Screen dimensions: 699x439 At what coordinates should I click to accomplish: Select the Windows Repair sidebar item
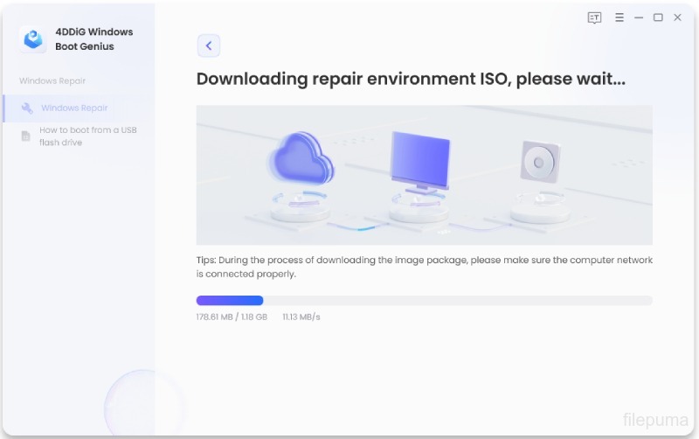[x=74, y=108]
